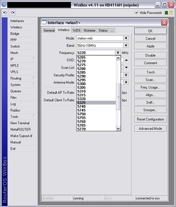Expand the Tools submenu
This screenshot has height=207, width=176.
pos(34,116)
